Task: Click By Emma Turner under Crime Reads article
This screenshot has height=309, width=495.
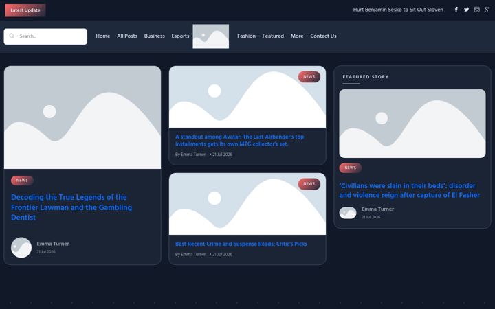Action: pos(190,254)
